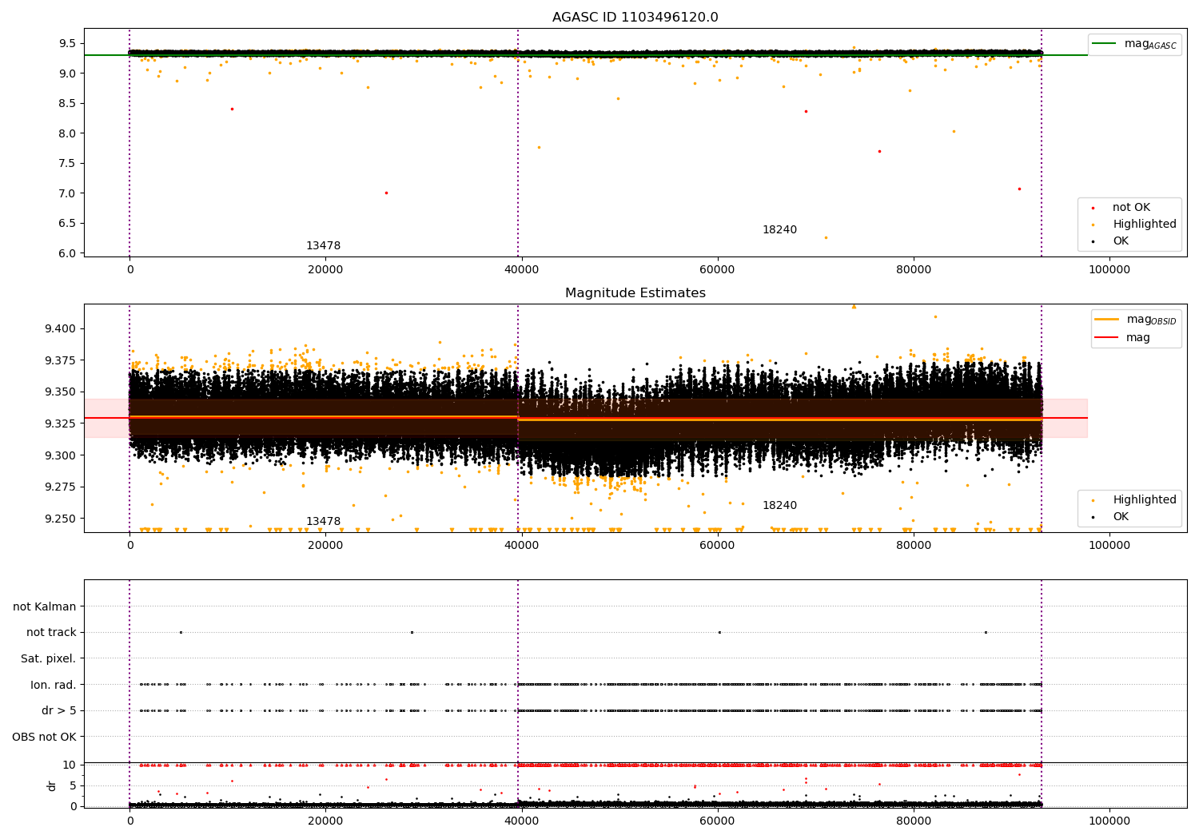1199x839 pixels.
Task: Click the 13478 obsid label in top plot
Action: click(x=323, y=246)
